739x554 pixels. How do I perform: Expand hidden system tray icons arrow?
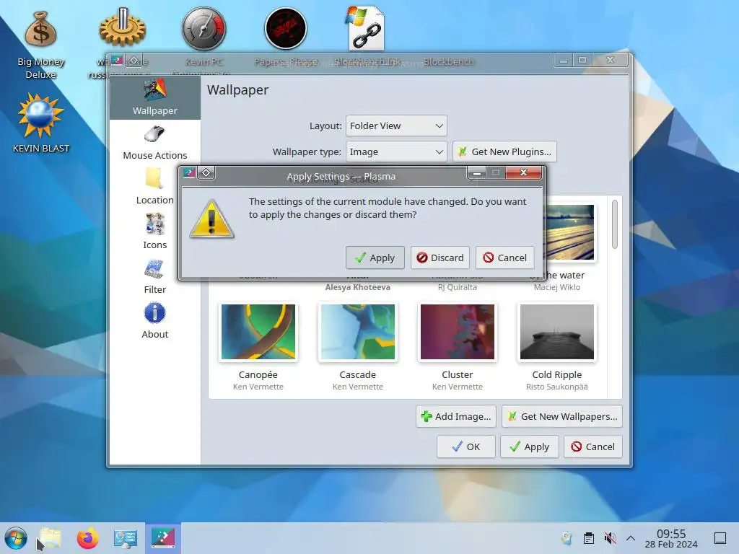pyautogui.click(x=631, y=538)
